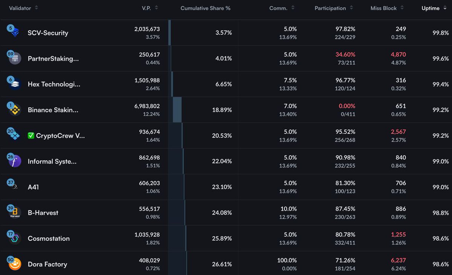Click Binance cumulative share bar

click(177, 110)
